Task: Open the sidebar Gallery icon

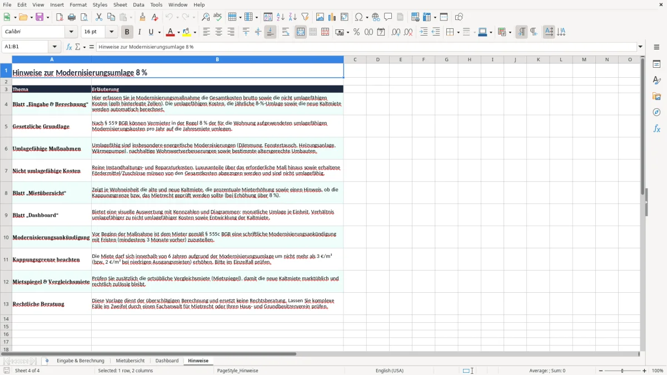Action: pos(656,96)
